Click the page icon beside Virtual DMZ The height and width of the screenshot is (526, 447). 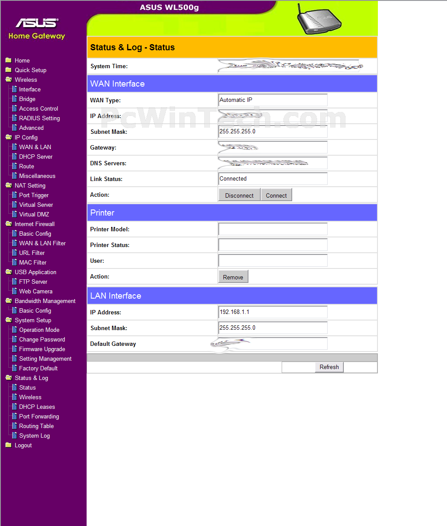tap(14, 214)
